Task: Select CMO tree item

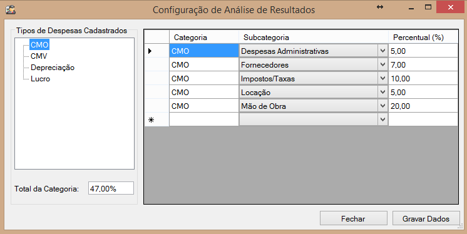Action: [x=39, y=45]
